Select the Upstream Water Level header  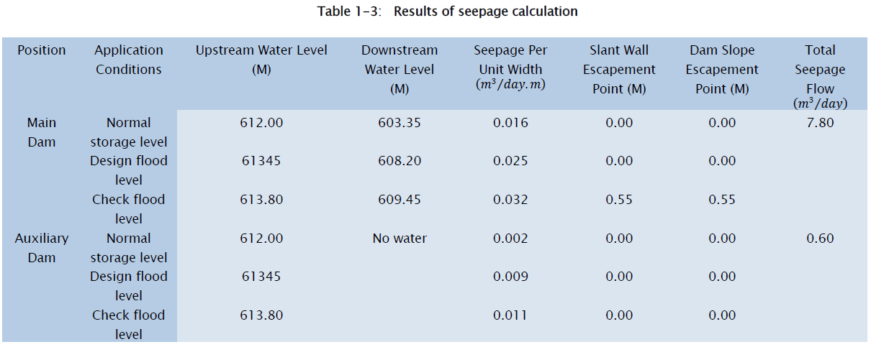click(261, 60)
